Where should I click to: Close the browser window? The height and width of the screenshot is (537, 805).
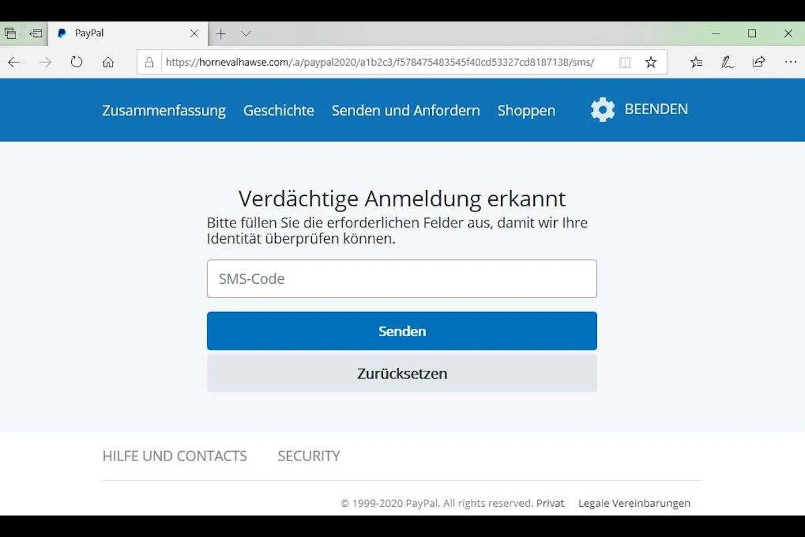pos(788,34)
